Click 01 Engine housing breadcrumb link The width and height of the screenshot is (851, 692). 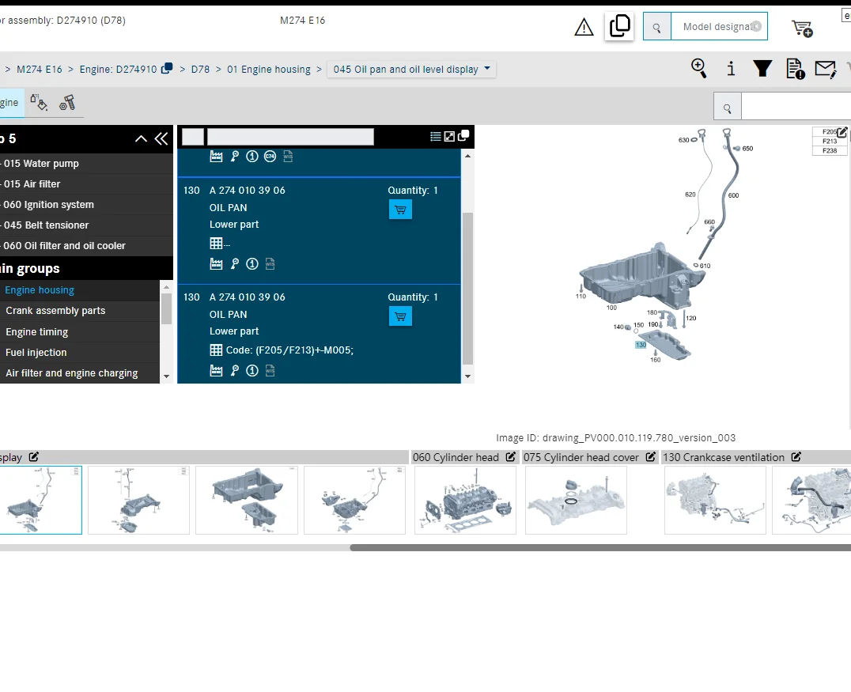pyautogui.click(x=269, y=70)
